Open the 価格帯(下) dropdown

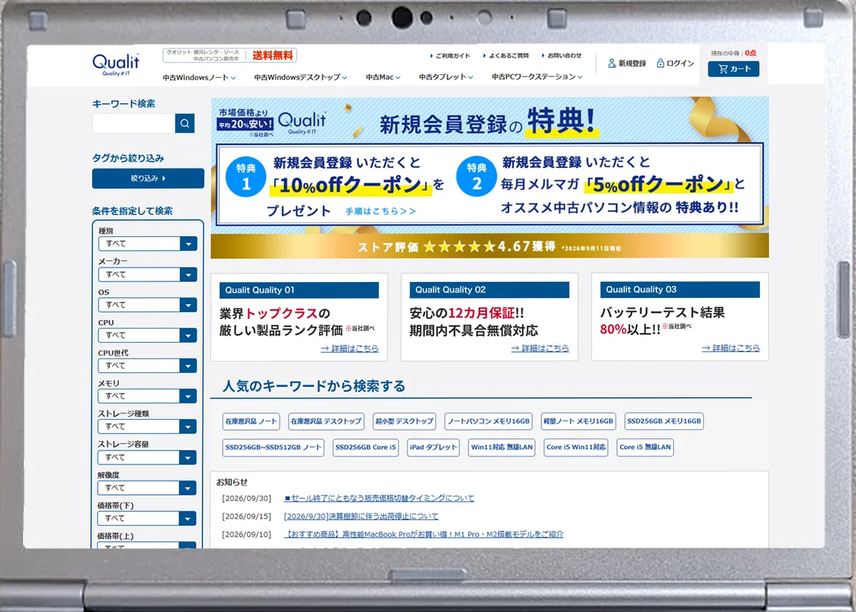[x=148, y=518]
